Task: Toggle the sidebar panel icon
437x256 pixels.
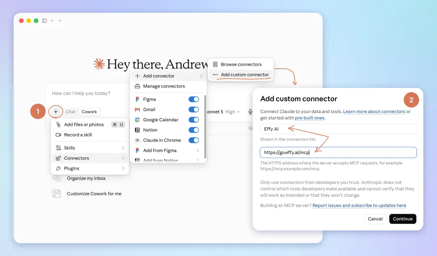Action: [x=44, y=20]
